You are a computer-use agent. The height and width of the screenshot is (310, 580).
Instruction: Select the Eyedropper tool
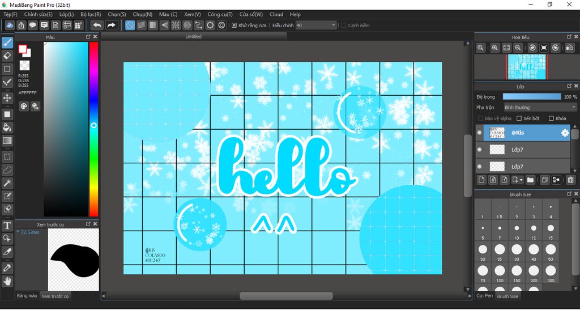coord(7,268)
